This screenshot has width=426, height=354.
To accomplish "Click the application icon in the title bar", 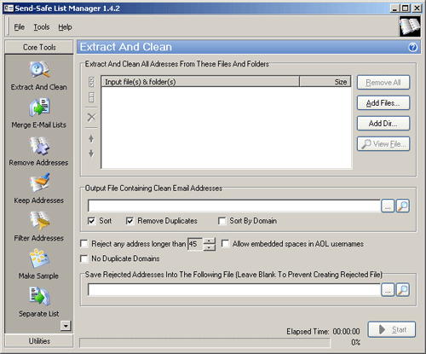I will click(x=9, y=9).
